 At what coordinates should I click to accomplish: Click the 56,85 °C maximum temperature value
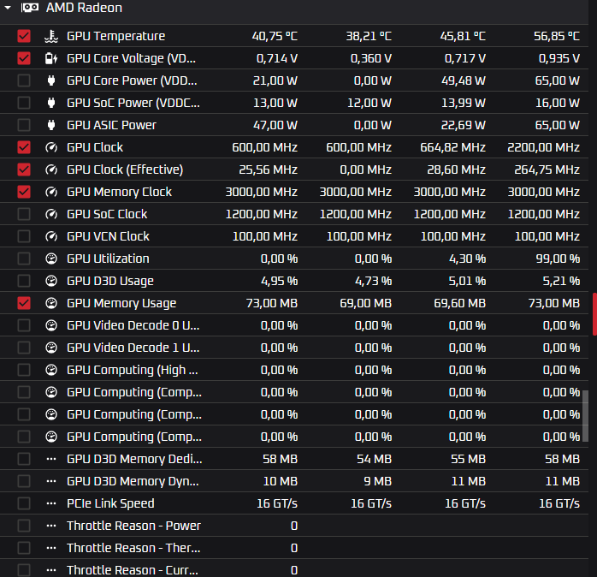pos(557,36)
